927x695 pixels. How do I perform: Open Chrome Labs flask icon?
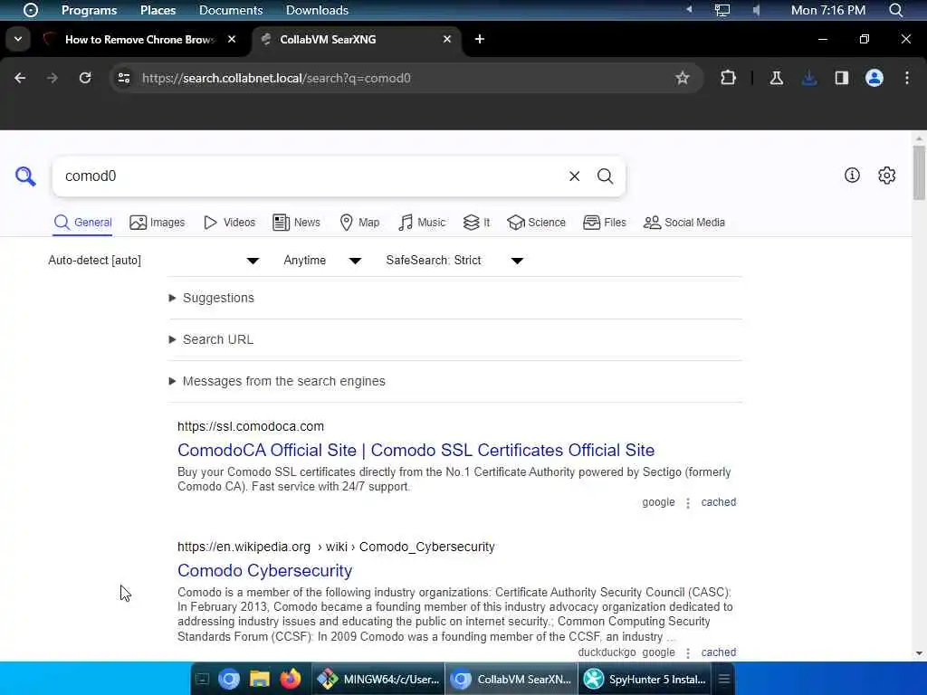coord(776,78)
